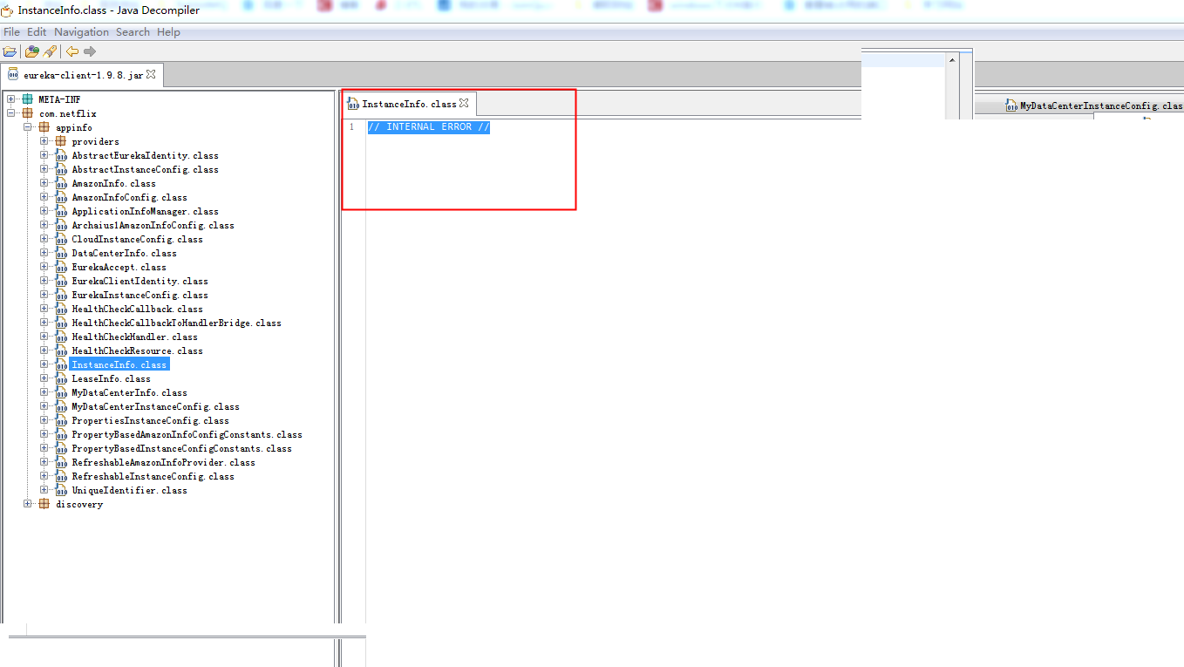This screenshot has height=667, width=1184.
Task: Click the AmazonInfoConfig.class file icon
Action: [61, 197]
